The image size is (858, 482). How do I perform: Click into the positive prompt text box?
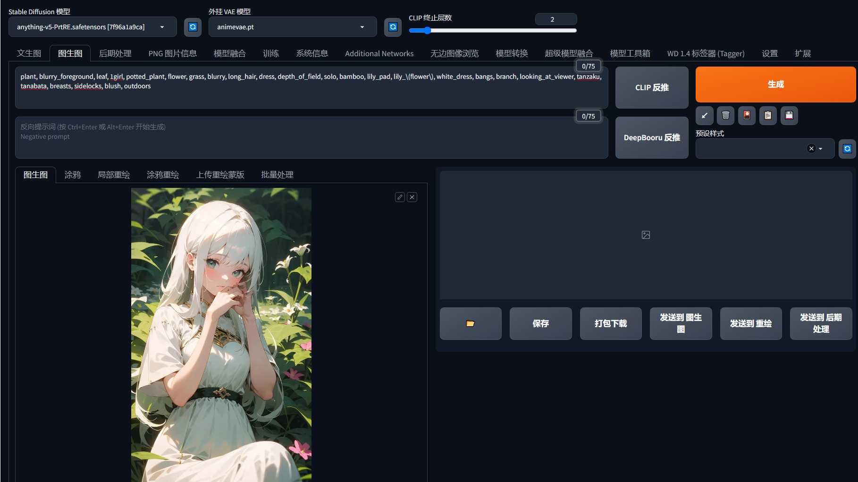(311, 87)
